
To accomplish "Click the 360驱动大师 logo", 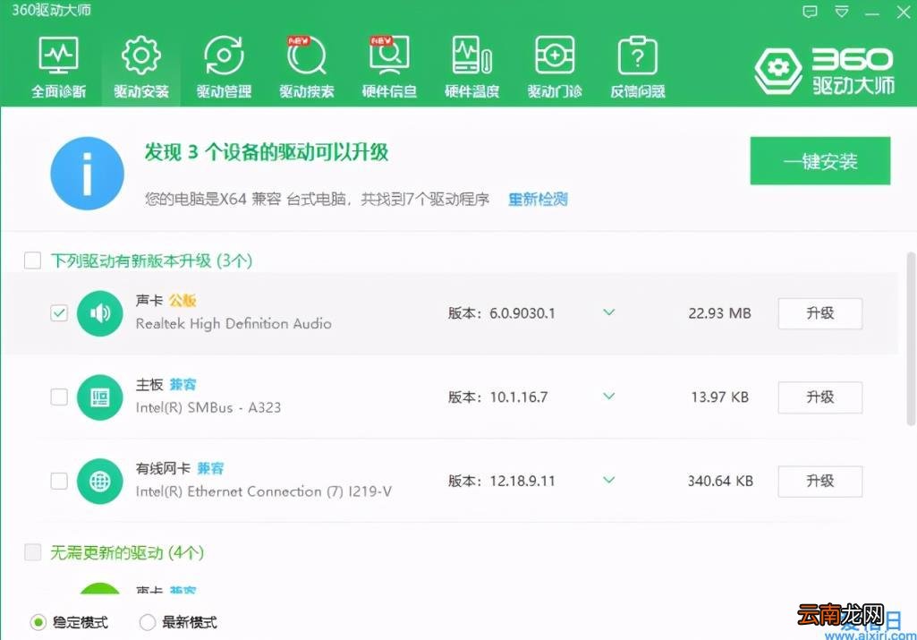I will point(824,72).
